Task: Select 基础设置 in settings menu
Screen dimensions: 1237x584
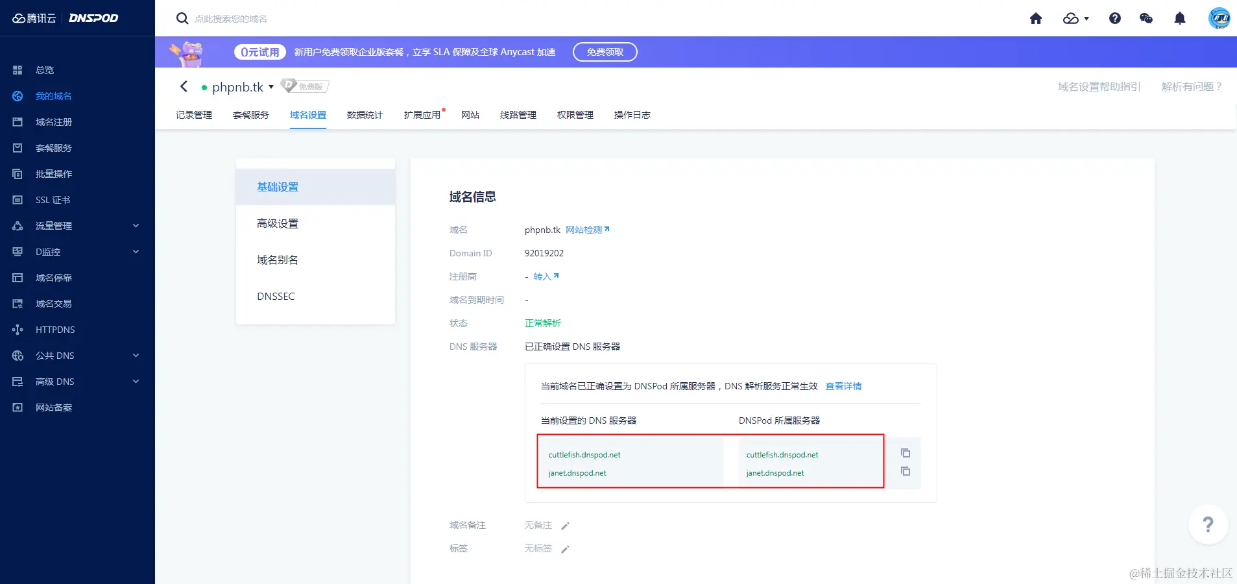Action: pos(316,187)
